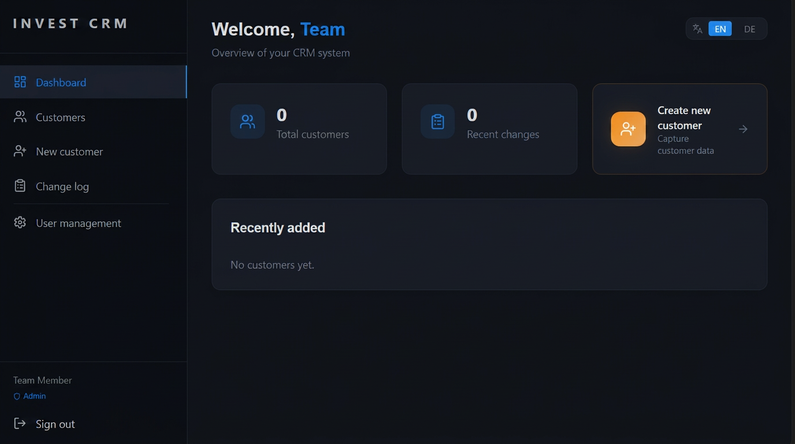Screen dimensions: 795x444
Task: Switch language to DE
Action: (x=749, y=29)
